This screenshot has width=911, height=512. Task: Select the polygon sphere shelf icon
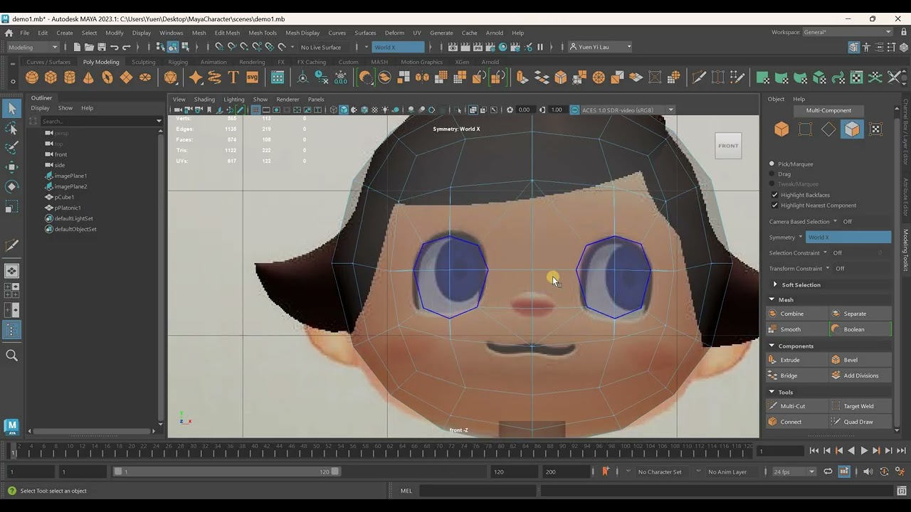tap(32, 78)
